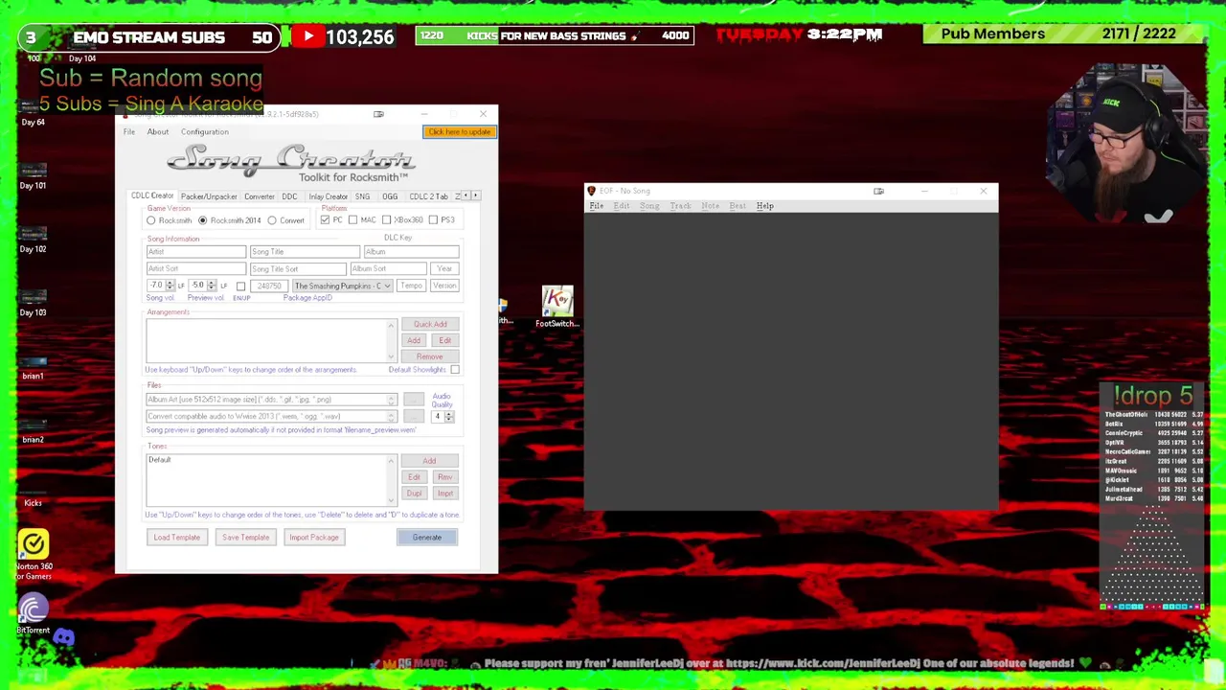Select the Convert game version radio

pyautogui.click(x=272, y=220)
